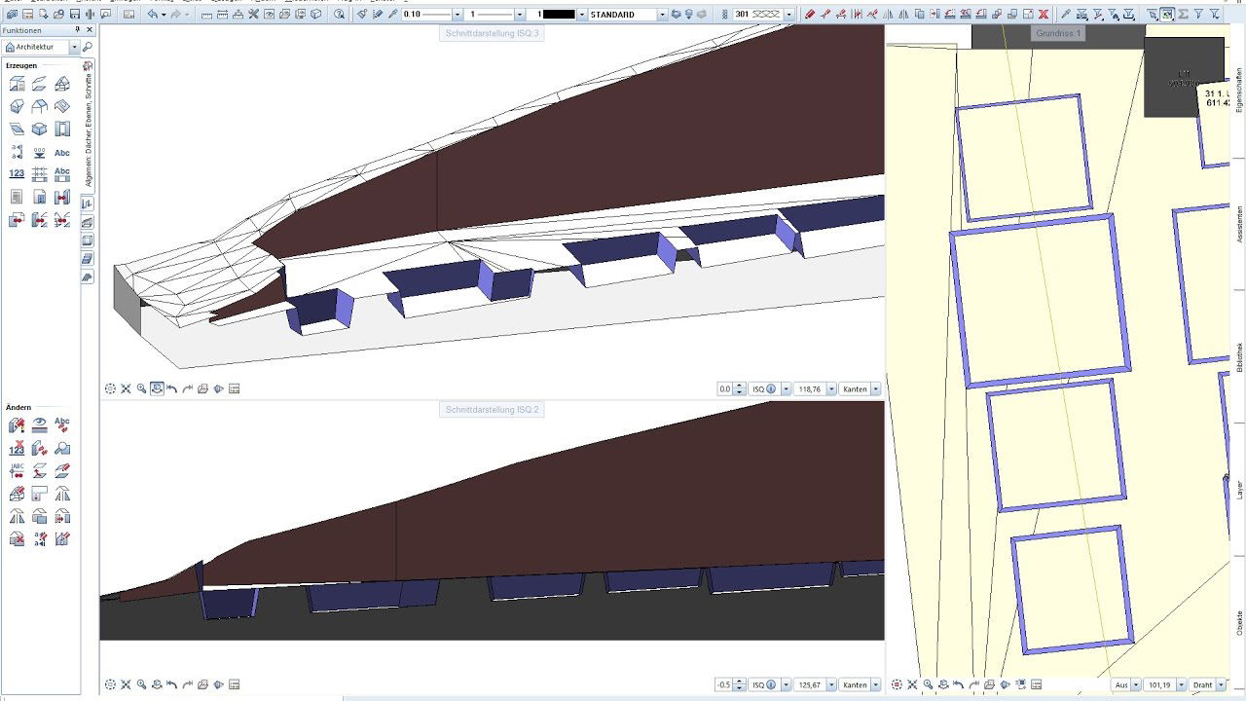
Task: Click the magnifier search icon in top toolbar
Action: point(339,15)
